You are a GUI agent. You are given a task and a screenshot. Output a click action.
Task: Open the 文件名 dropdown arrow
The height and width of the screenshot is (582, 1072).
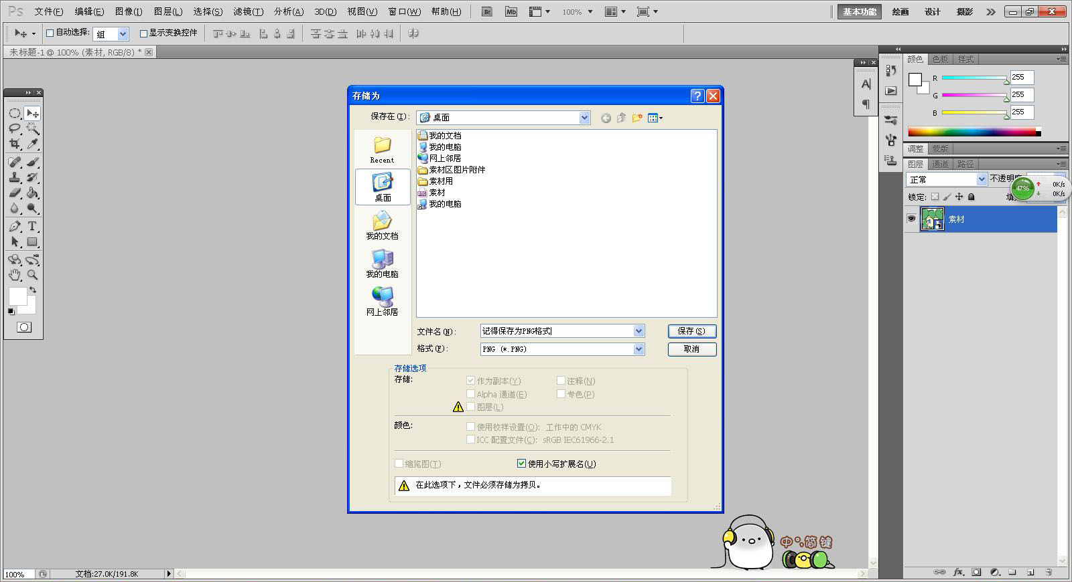[x=639, y=331]
